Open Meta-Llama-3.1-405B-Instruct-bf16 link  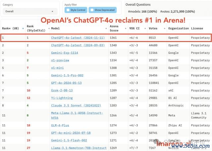click(x=77, y=115)
